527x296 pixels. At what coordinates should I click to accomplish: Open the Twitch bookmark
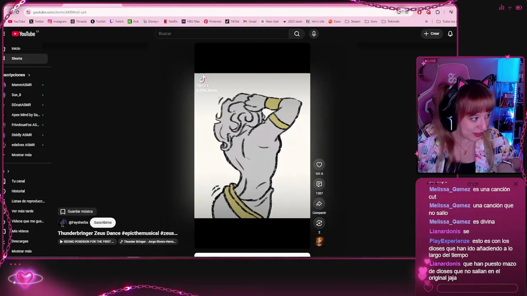click(117, 21)
